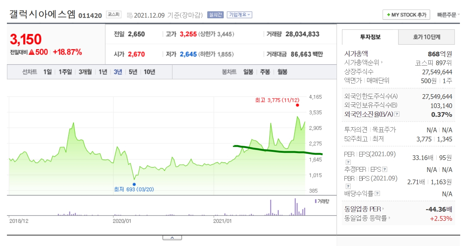Open the 동일업종 등락률 link
Viewport: 464px width, 246px height.
point(367,218)
